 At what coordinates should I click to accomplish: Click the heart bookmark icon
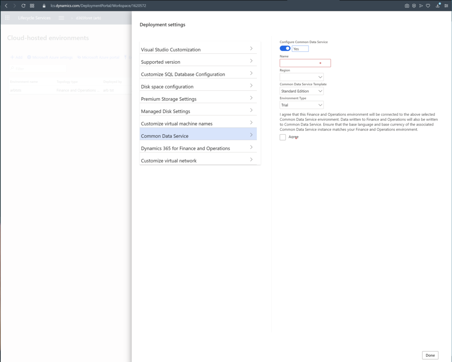coord(428,6)
